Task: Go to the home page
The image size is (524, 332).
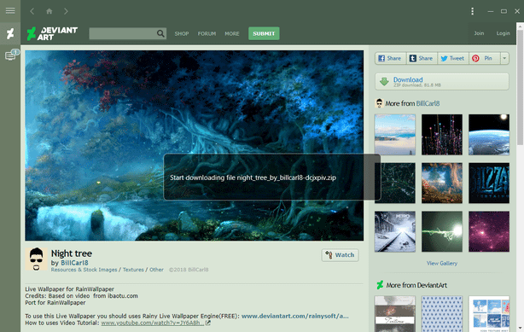Action: pyautogui.click(x=49, y=11)
